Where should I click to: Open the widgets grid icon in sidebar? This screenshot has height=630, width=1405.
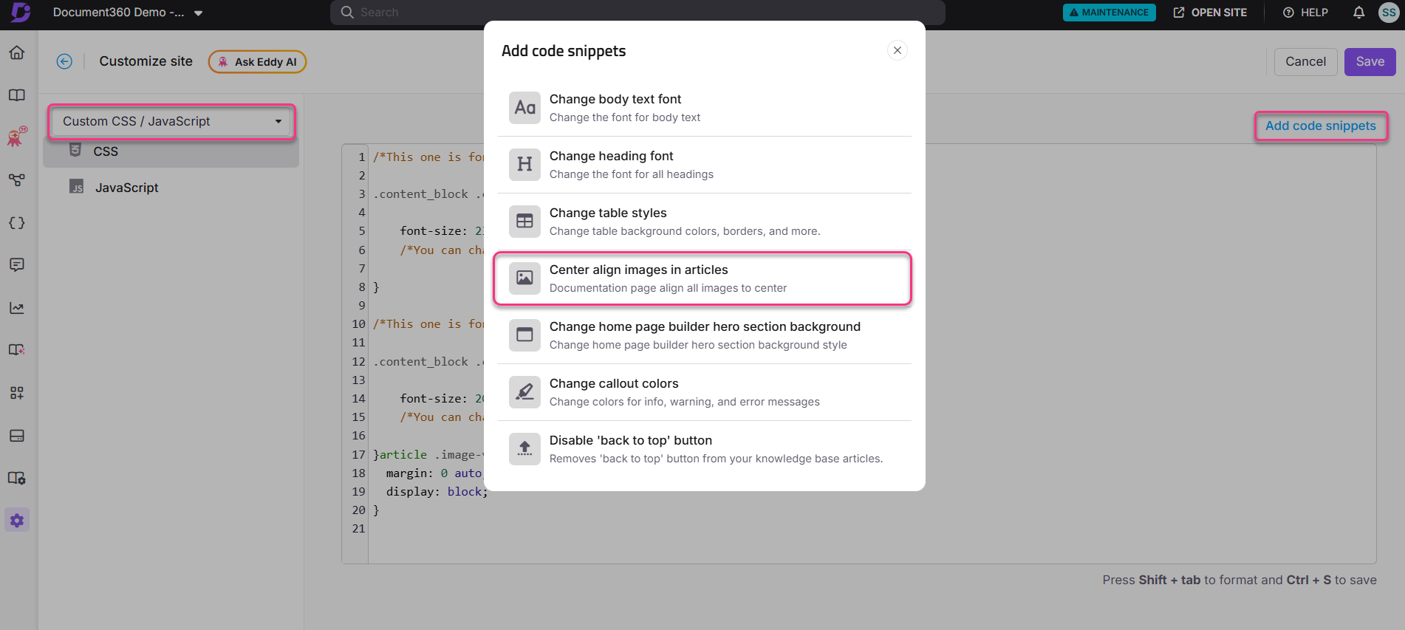point(17,392)
